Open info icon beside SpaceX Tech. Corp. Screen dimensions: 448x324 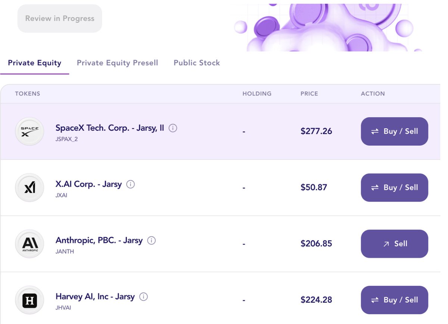173,128
